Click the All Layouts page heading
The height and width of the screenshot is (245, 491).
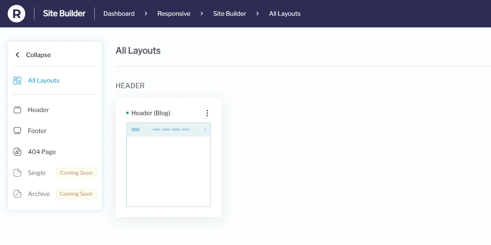click(138, 51)
